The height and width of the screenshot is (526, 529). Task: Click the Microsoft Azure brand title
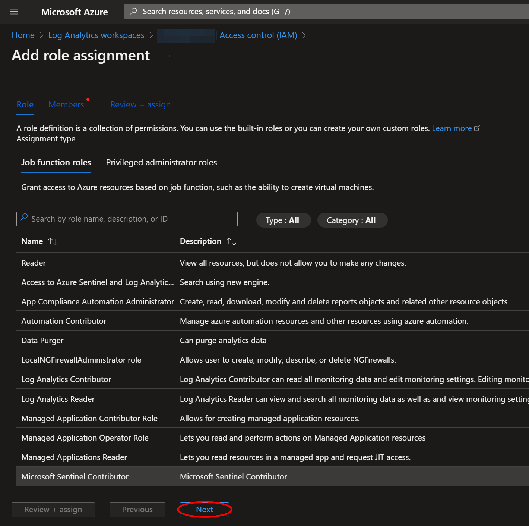[x=75, y=12]
